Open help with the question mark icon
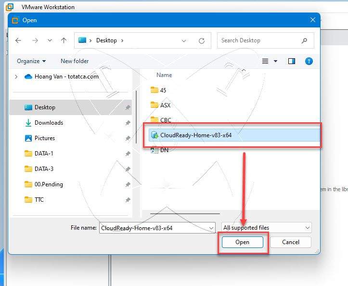 [x=309, y=61]
